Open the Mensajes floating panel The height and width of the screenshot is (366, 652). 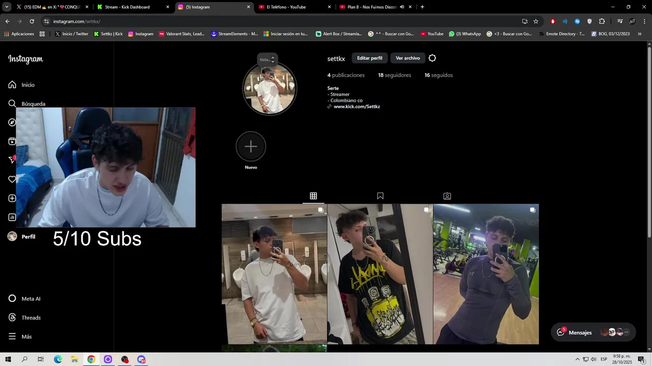593,332
